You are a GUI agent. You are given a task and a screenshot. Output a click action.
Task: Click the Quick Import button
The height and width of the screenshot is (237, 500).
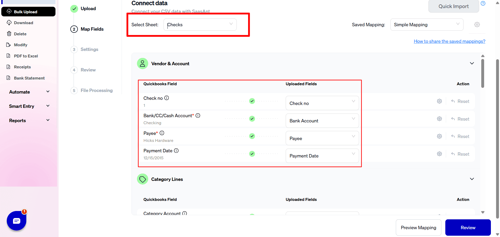click(454, 6)
